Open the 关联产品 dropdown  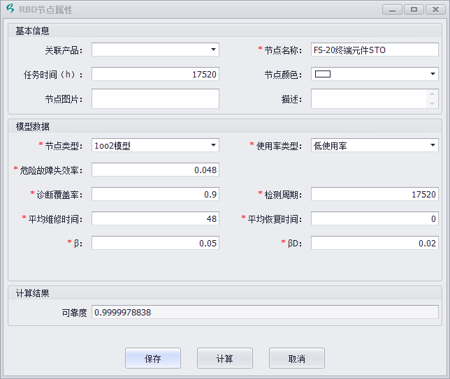pos(213,50)
